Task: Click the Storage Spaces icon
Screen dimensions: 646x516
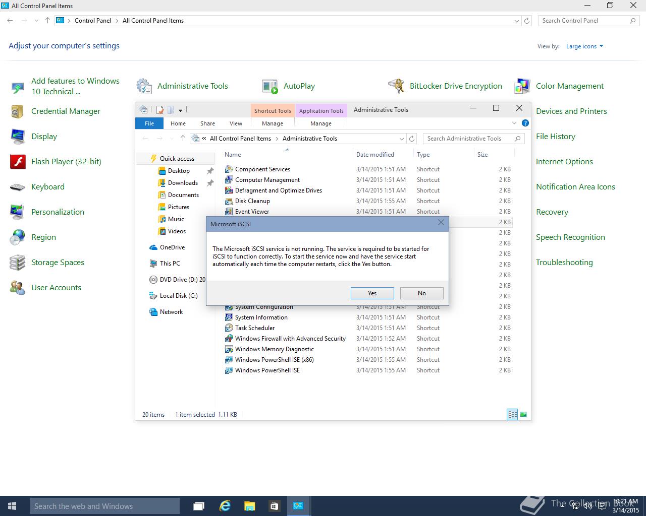Action: 18,263
